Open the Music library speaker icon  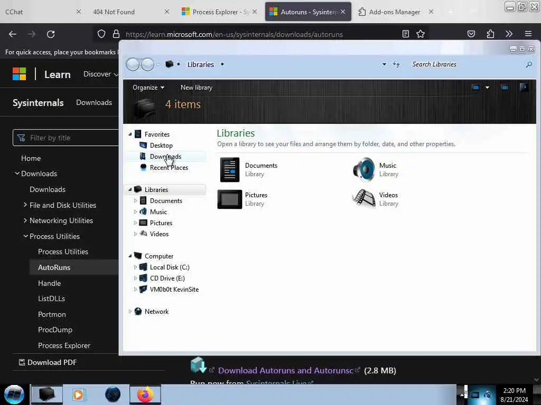coord(363,169)
